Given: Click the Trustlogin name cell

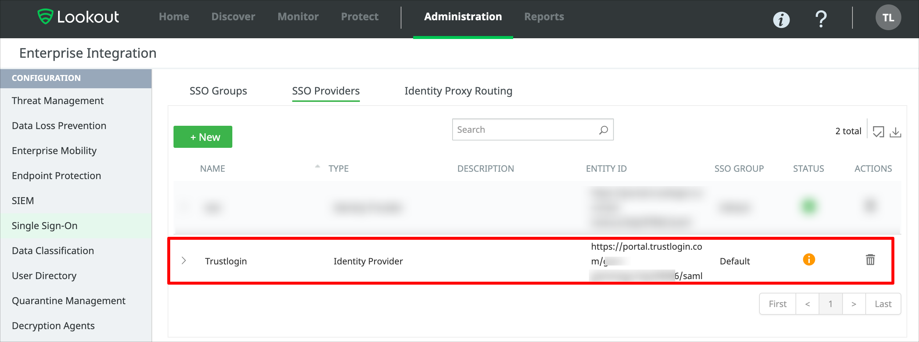Looking at the screenshot, I should pos(226,261).
